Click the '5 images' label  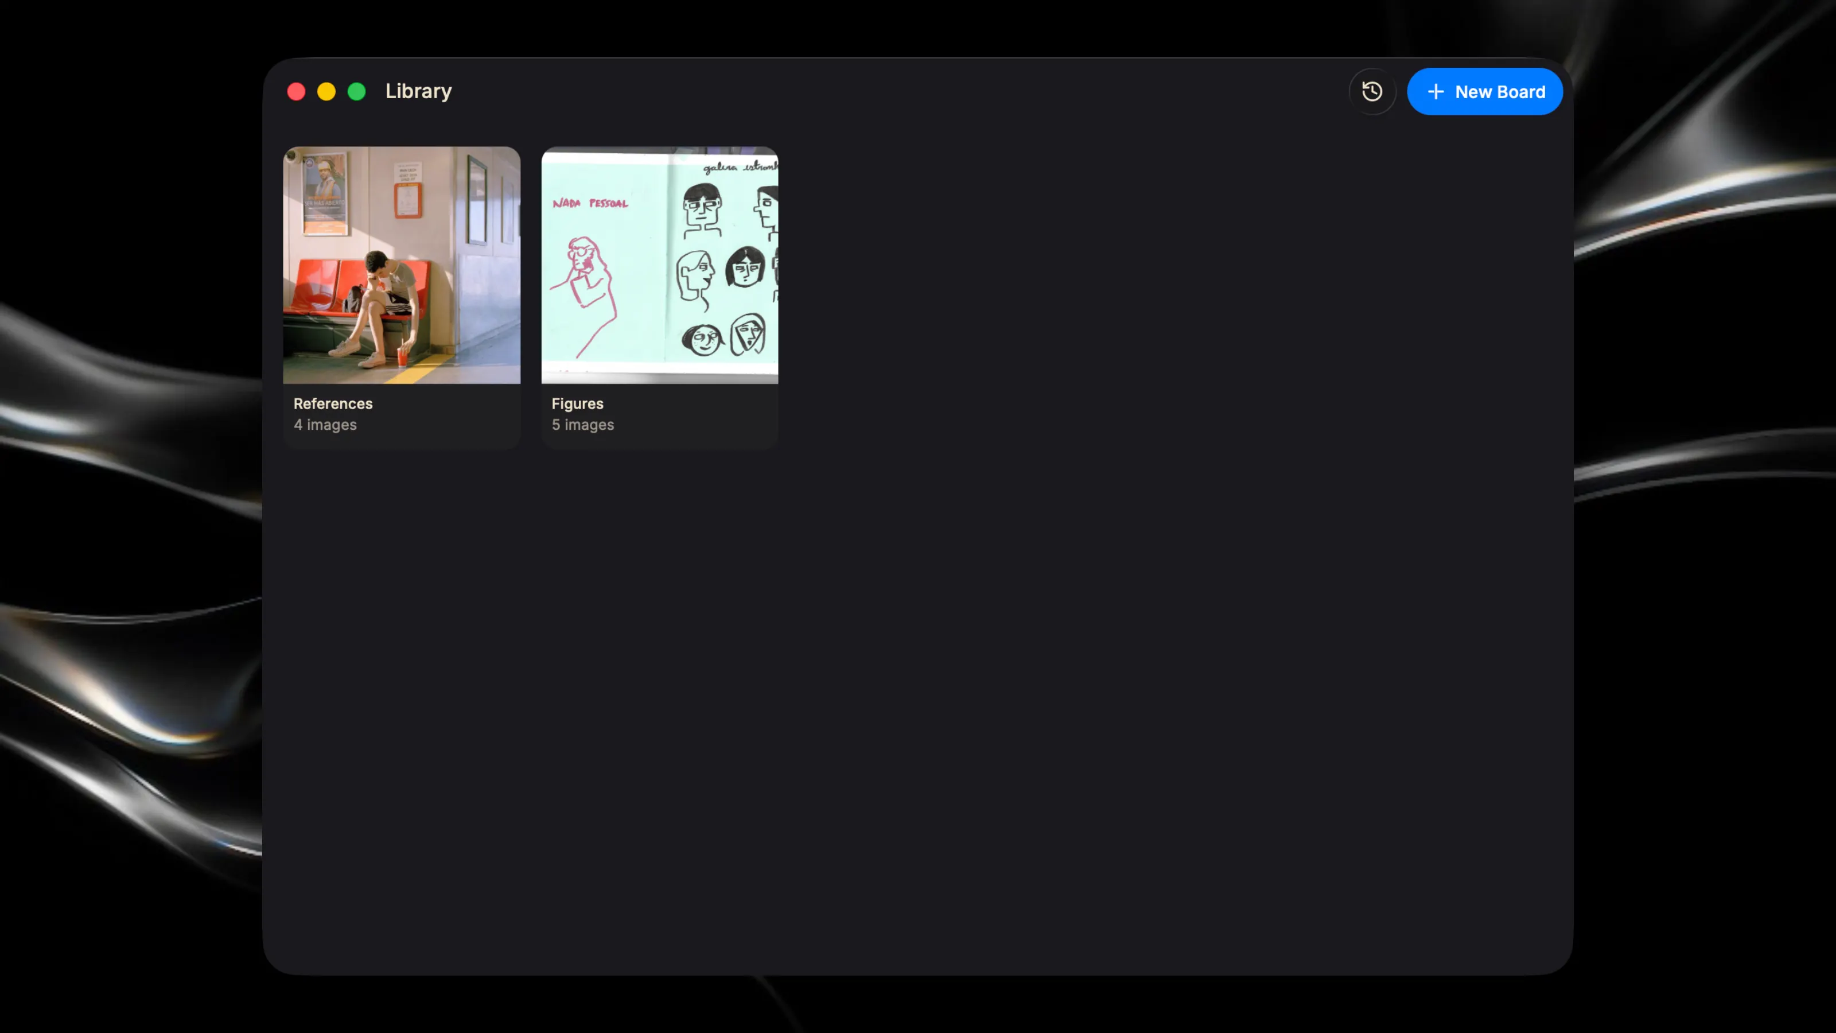click(582, 425)
